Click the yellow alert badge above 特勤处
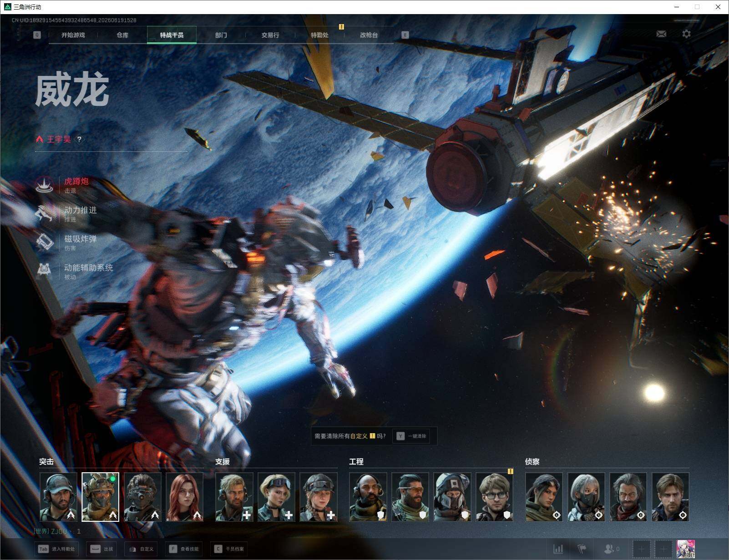The image size is (729, 560). (x=341, y=27)
